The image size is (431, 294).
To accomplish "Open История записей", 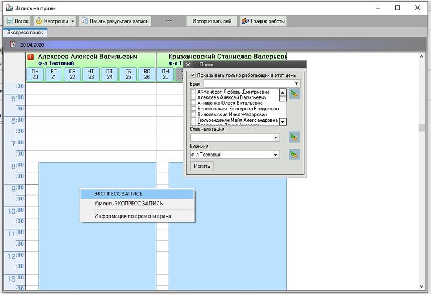I will click(x=212, y=22).
